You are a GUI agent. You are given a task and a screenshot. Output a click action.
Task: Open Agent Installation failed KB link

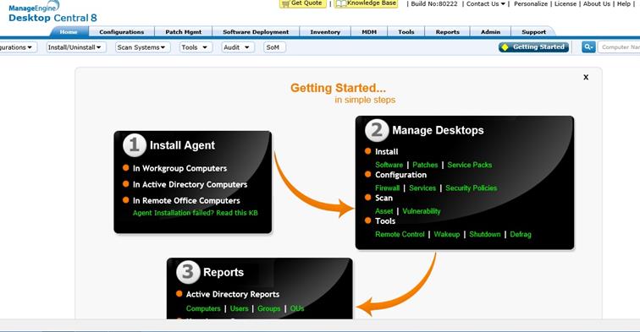196,213
